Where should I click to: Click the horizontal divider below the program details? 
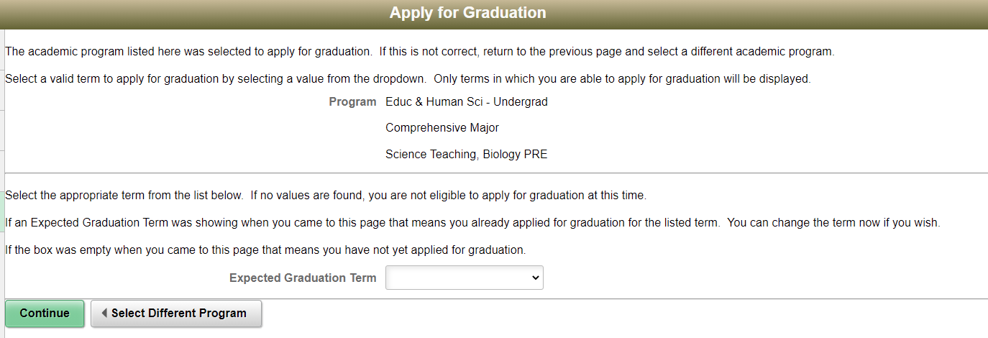pos(496,173)
